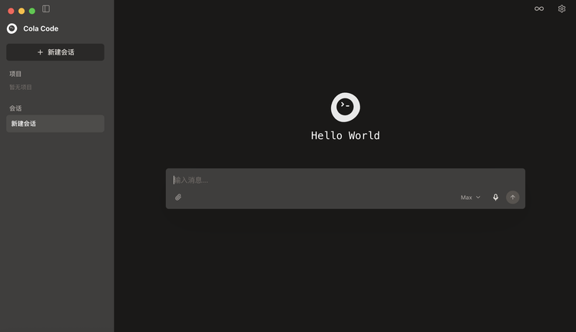Start a new chat with 新建会话 button
Screen dimensions: 576x332
point(55,52)
